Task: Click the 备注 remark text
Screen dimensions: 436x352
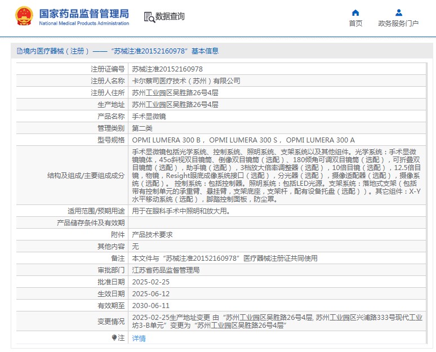Action: (x=225, y=259)
